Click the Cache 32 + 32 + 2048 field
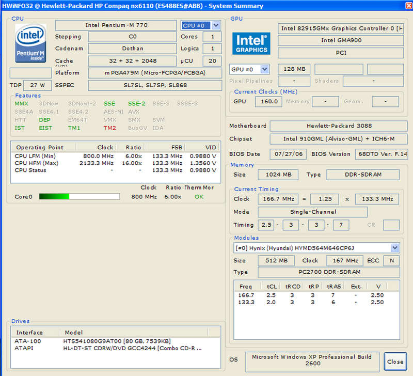This screenshot has width=413, height=376. click(132, 61)
